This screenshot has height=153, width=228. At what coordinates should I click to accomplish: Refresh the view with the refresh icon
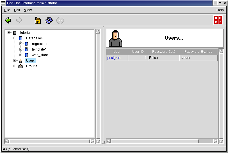point(49,20)
